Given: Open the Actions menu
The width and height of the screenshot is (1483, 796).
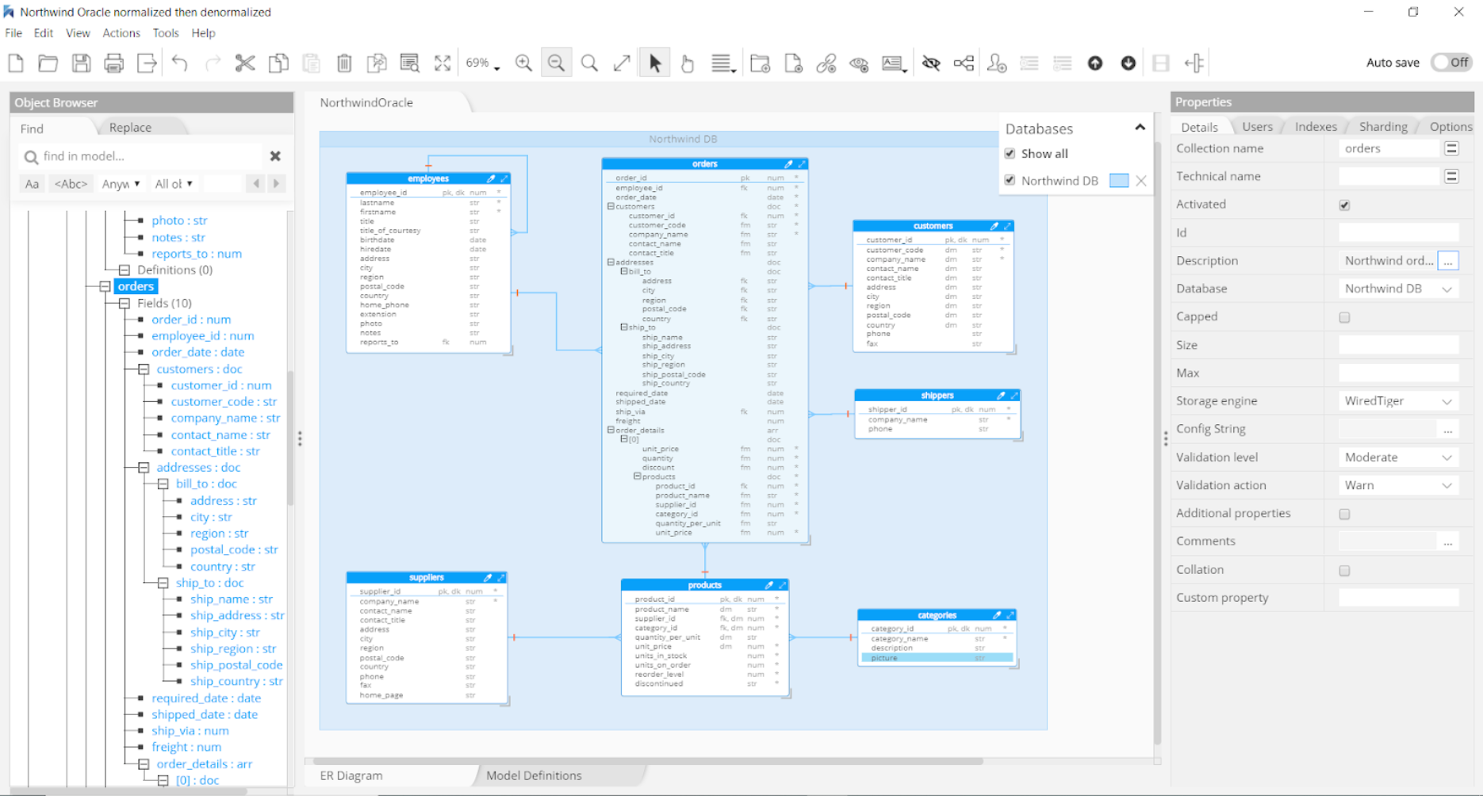Looking at the screenshot, I should coord(121,33).
